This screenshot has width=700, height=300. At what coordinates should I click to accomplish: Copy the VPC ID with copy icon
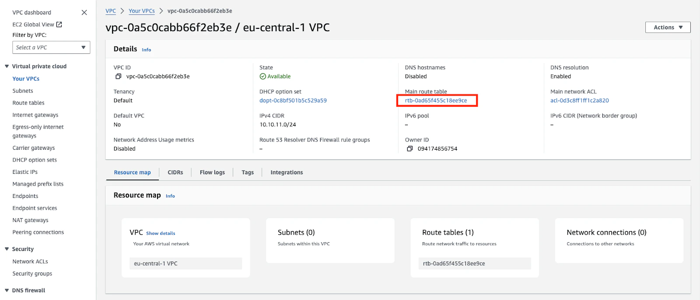[x=118, y=76]
